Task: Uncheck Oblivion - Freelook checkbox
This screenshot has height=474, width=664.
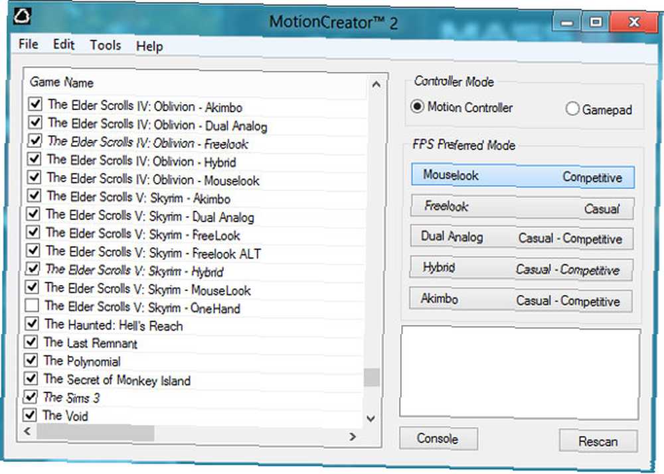Action: (35, 141)
